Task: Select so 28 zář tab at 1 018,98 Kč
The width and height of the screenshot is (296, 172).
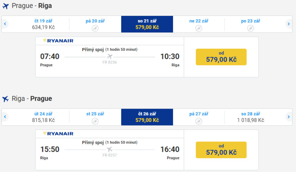Action: click(x=251, y=117)
